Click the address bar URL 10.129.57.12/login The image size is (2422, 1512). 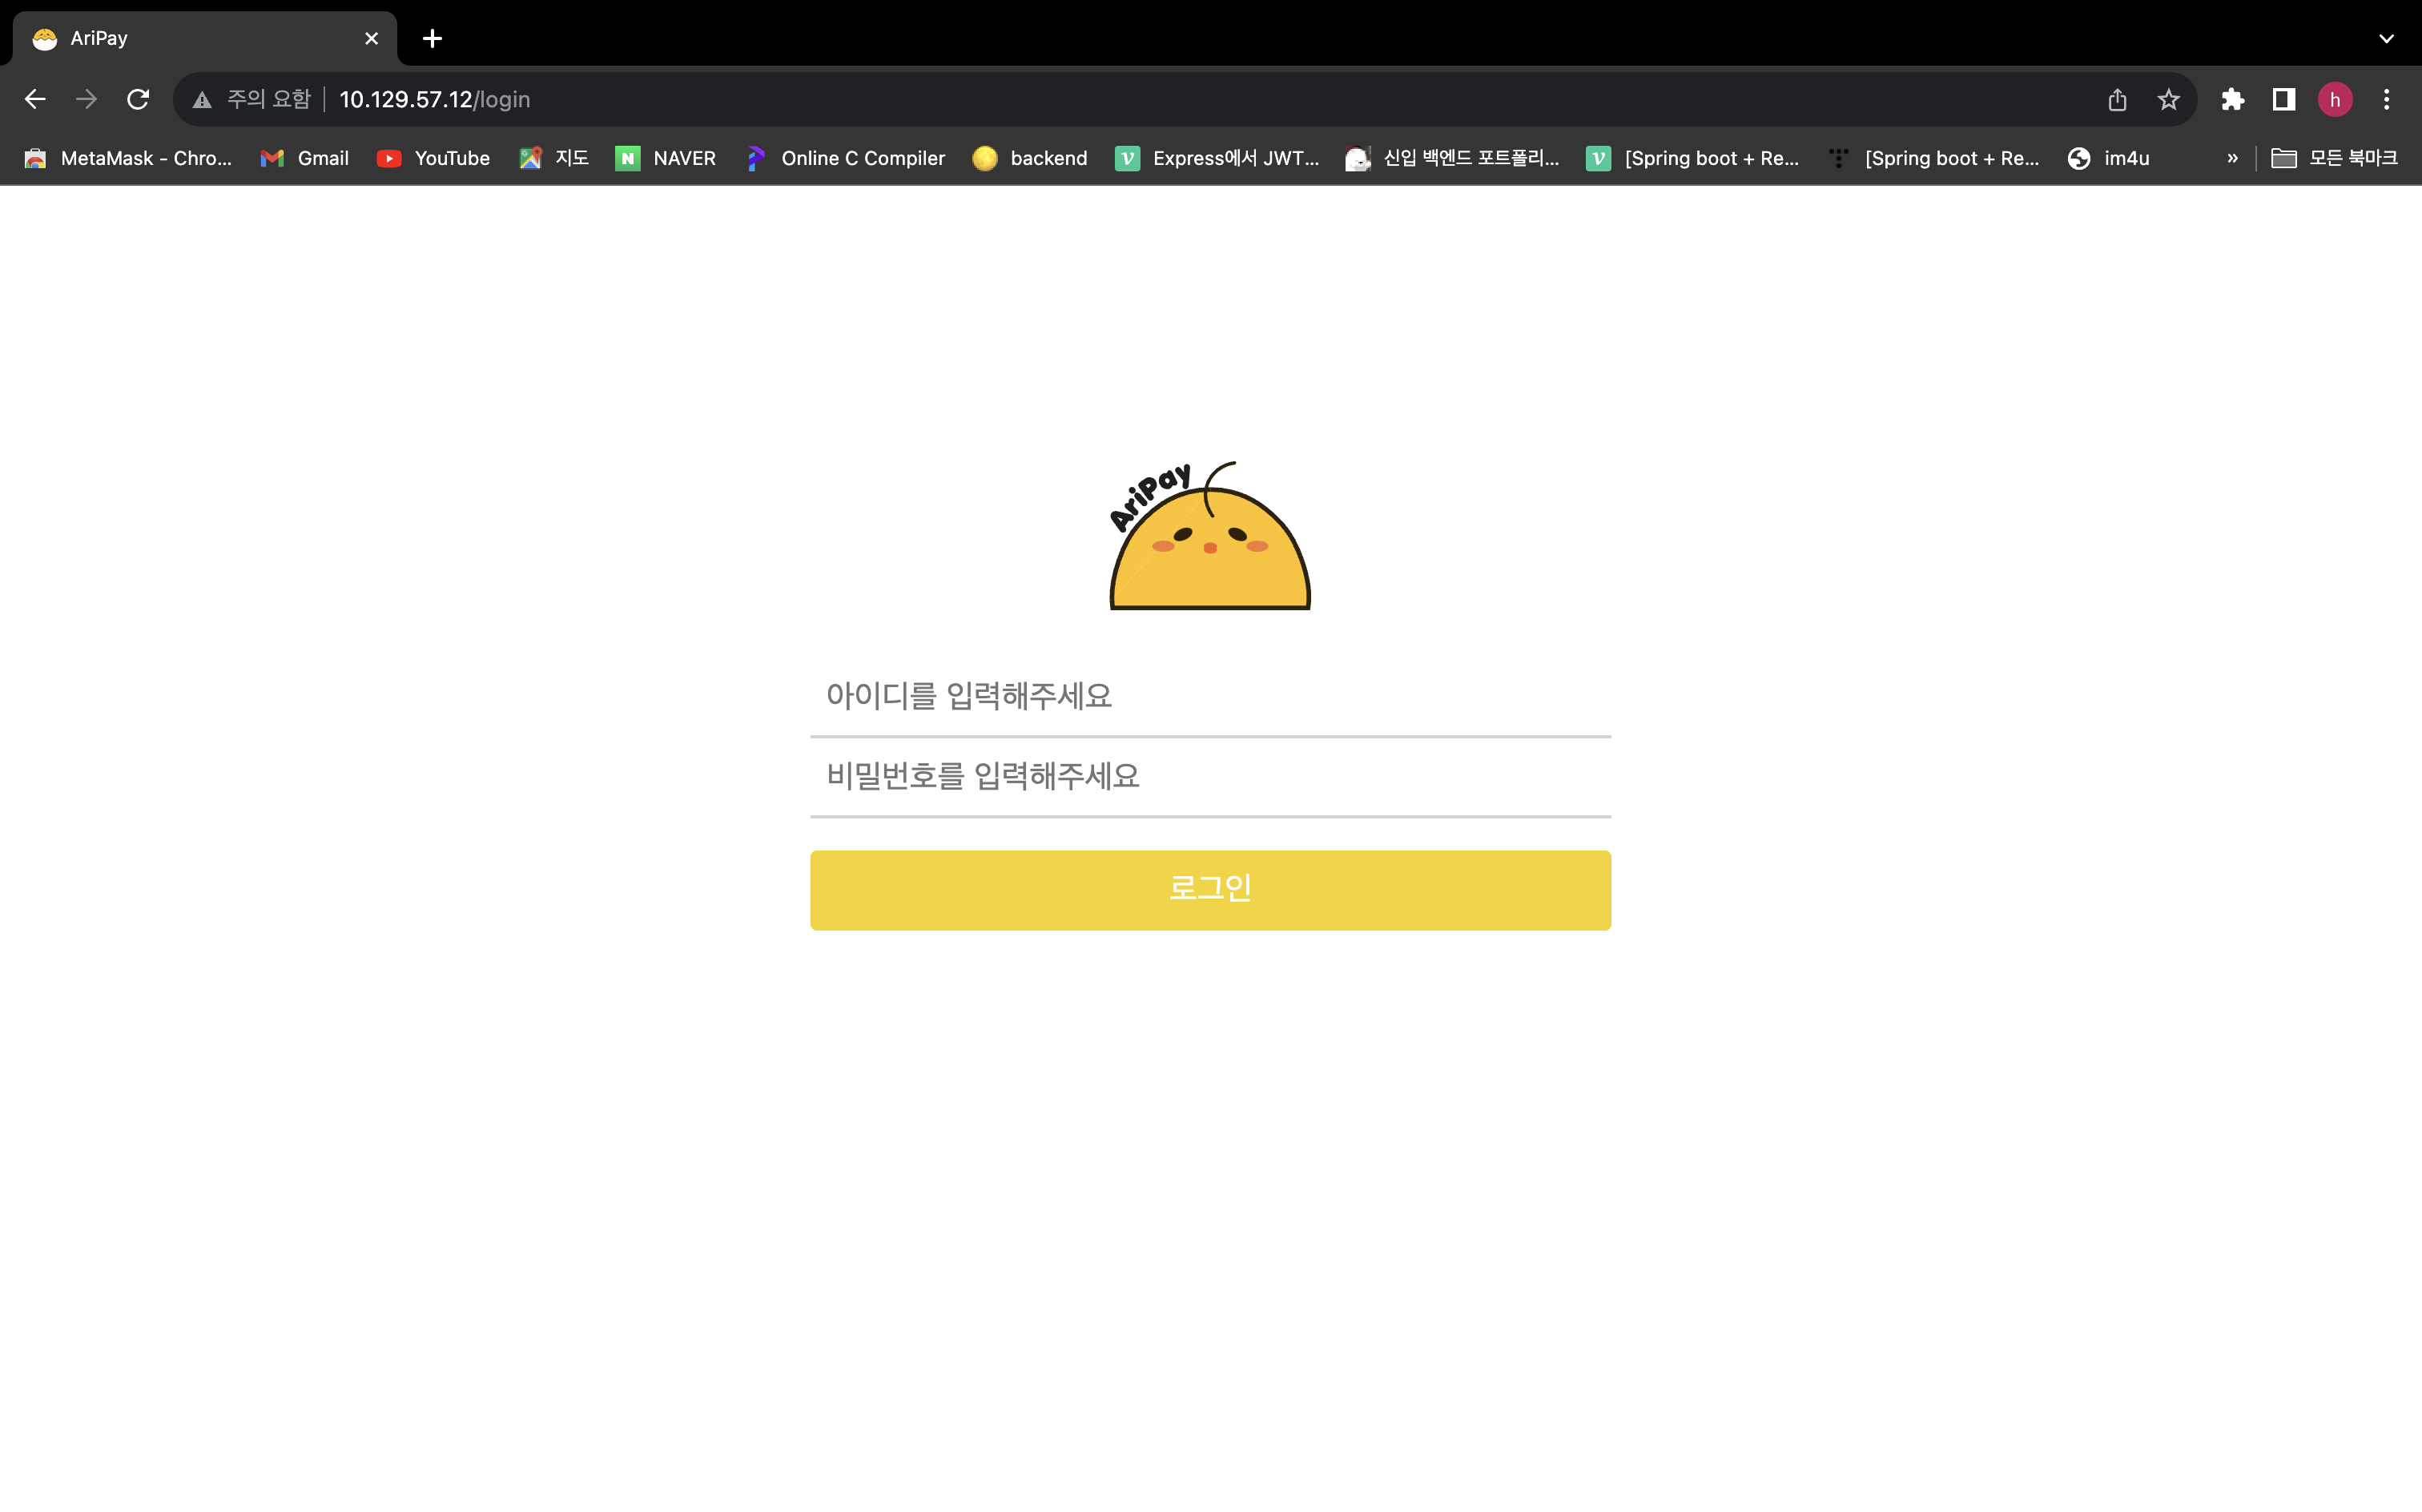pos(435,99)
